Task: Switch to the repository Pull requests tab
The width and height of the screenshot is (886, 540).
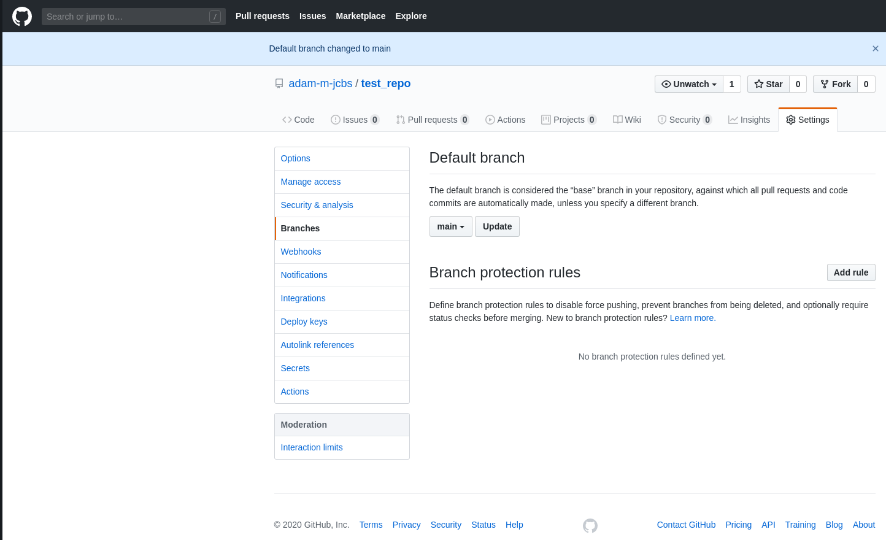Action: pyautogui.click(x=433, y=120)
